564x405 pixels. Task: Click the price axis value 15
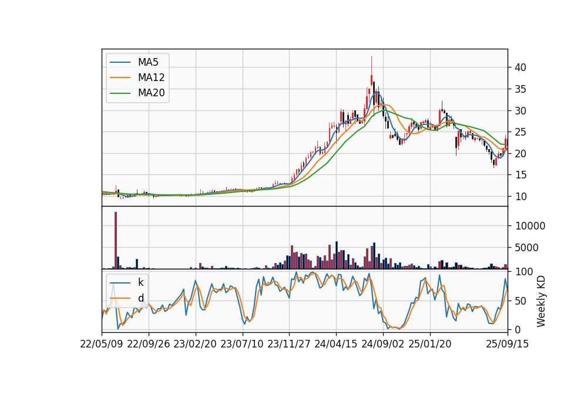521,175
